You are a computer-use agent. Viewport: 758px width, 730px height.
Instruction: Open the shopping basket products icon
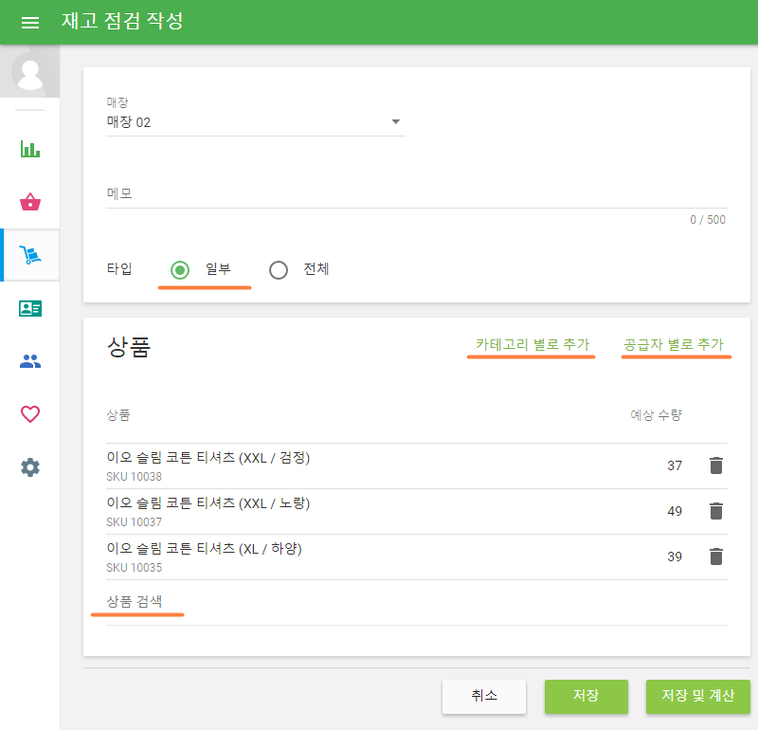point(30,202)
